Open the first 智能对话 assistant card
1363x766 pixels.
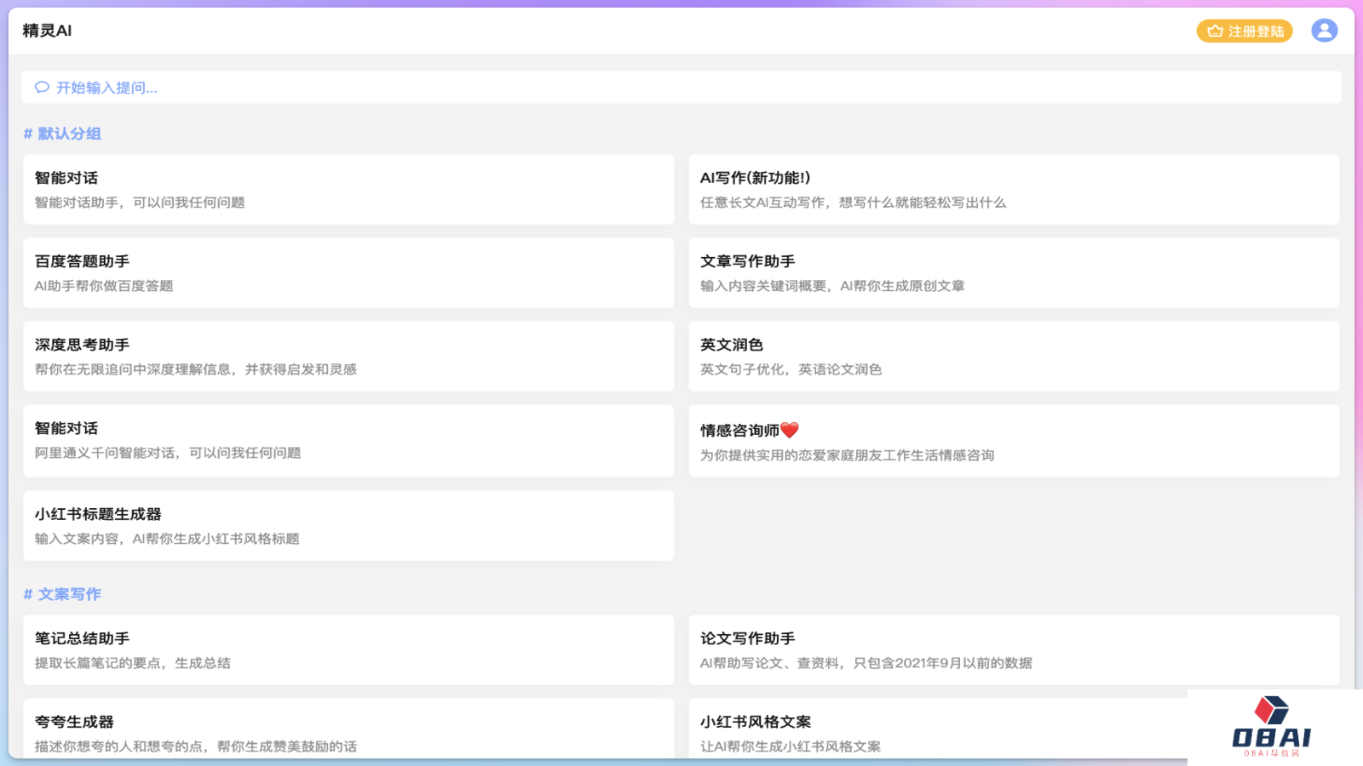(x=348, y=189)
